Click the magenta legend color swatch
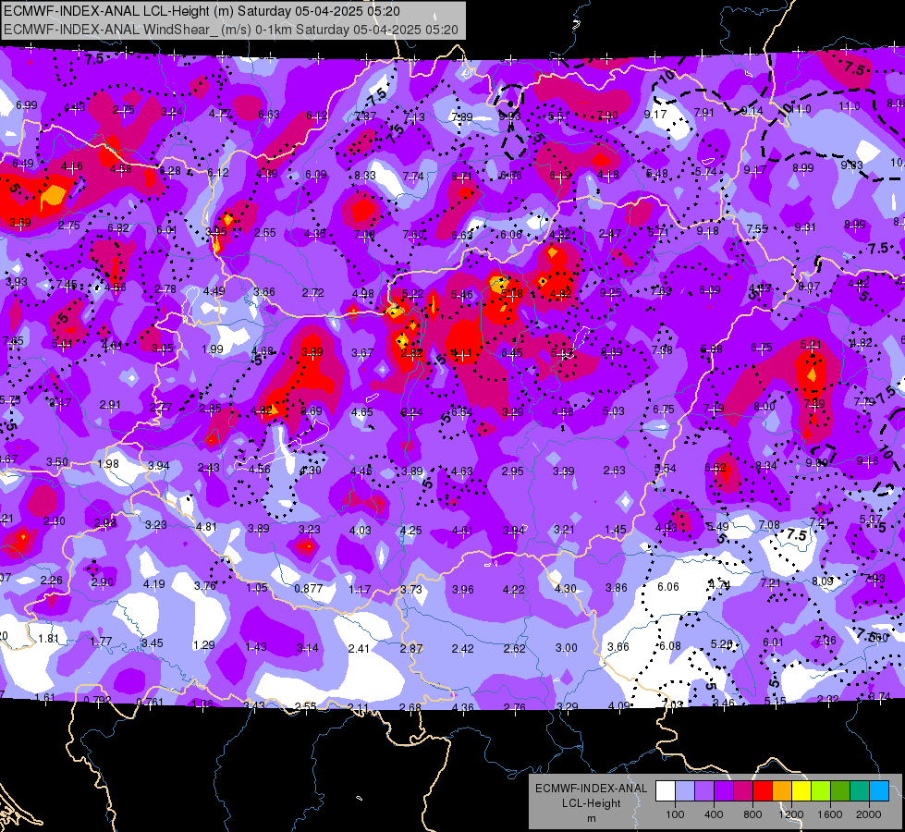Viewport: 905px width, 832px height. (743, 791)
